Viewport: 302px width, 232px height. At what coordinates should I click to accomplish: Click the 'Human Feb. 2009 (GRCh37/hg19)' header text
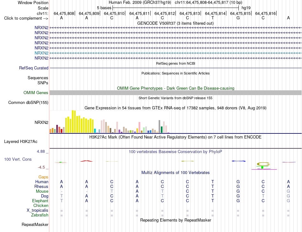(x=140, y=3)
